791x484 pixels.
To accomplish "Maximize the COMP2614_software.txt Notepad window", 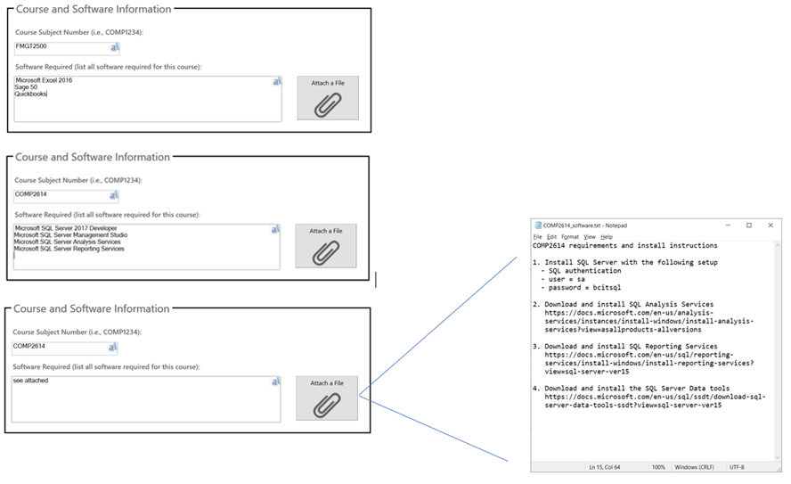I will point(748,226).
